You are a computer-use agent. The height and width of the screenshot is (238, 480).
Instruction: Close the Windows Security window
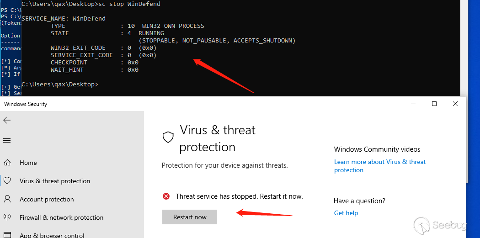click(455, 104)
